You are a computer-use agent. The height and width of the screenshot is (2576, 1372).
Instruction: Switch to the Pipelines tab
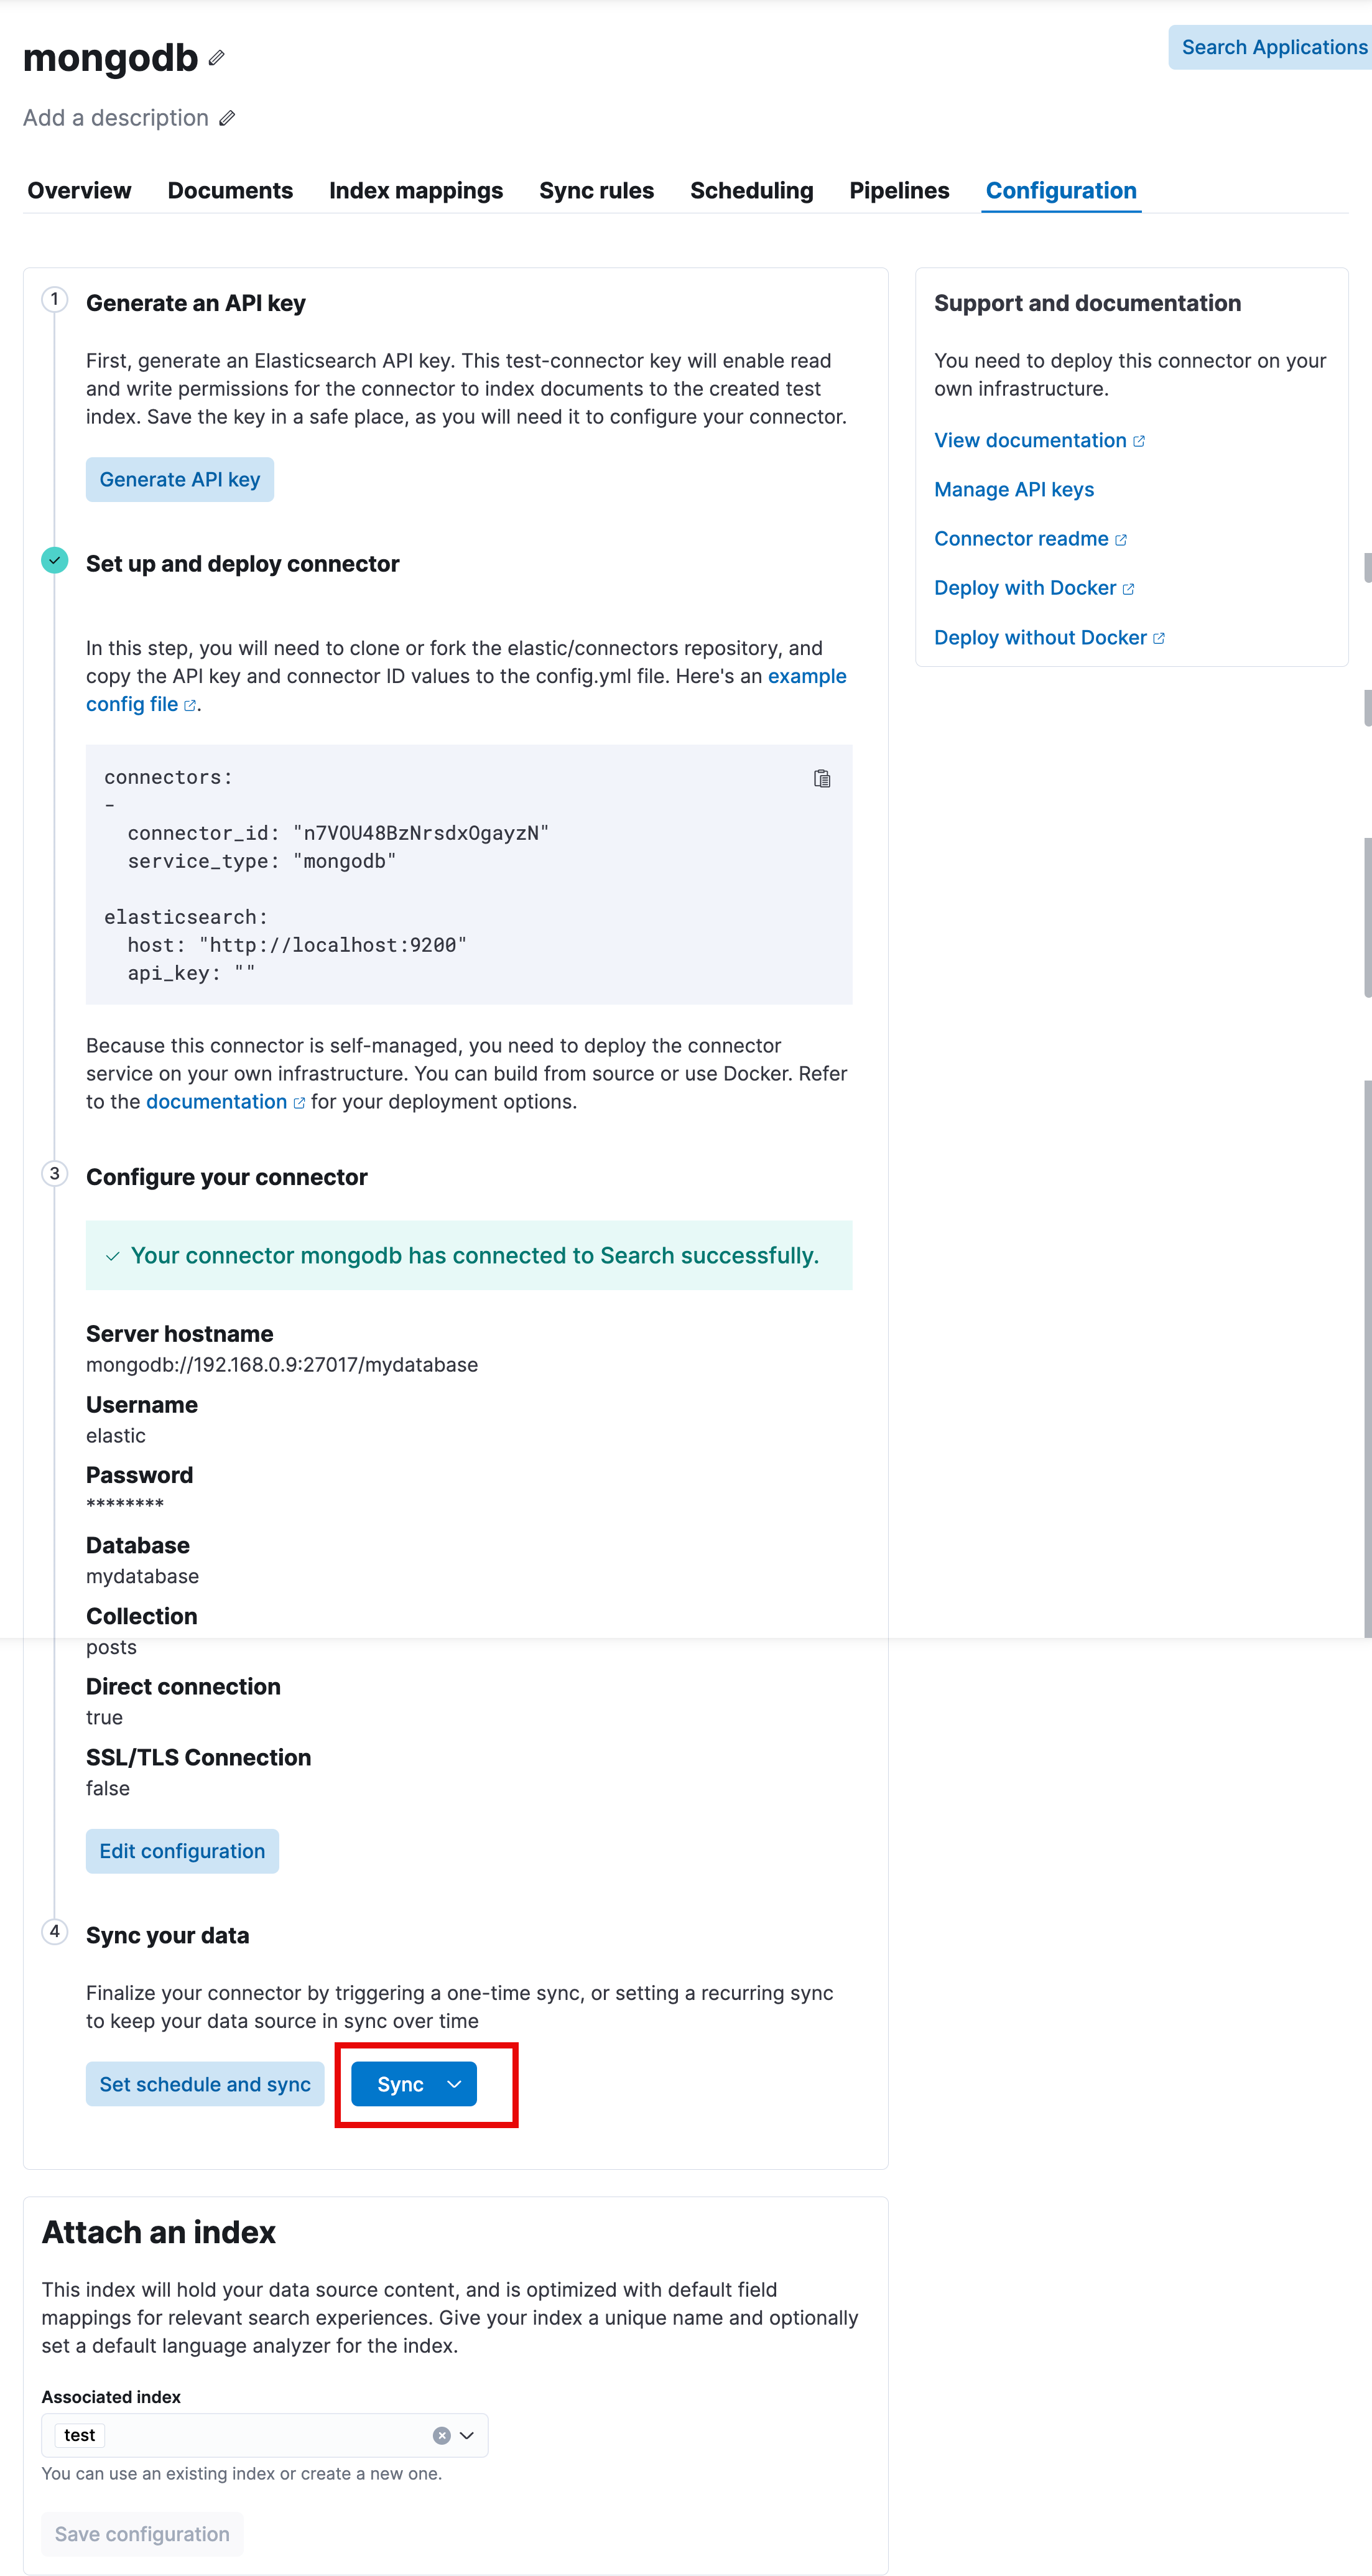(898, 190)
